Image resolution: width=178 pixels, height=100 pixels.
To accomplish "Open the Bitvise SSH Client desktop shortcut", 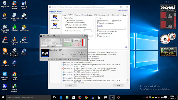I will (x=5, y=29).
